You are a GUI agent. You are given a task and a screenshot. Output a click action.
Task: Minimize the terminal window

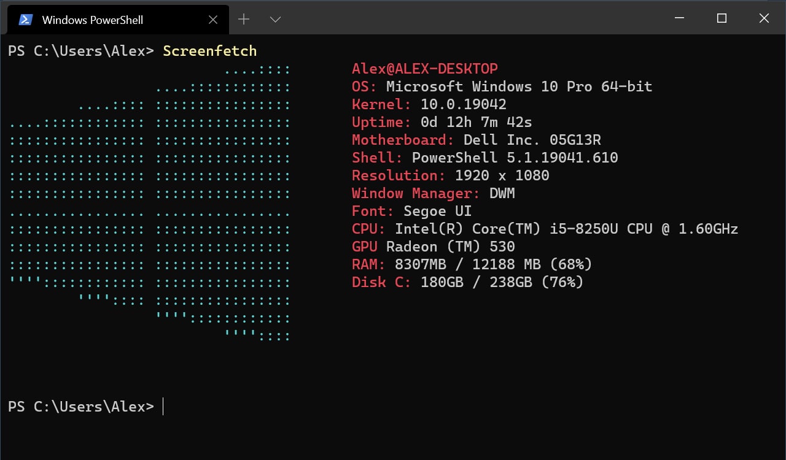point(679,18)
